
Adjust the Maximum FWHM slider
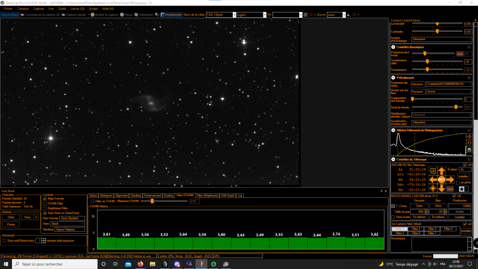click(152, 201)
